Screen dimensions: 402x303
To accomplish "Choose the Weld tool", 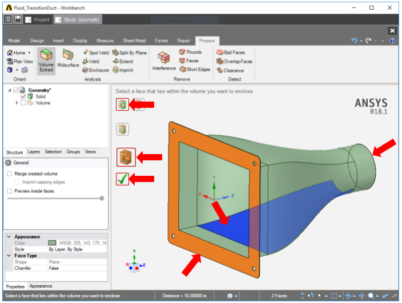I will [91, 62].
